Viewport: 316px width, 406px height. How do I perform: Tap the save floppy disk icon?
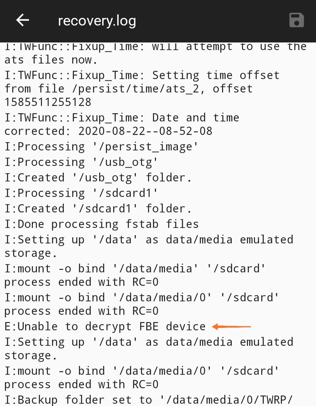(296, 20)
